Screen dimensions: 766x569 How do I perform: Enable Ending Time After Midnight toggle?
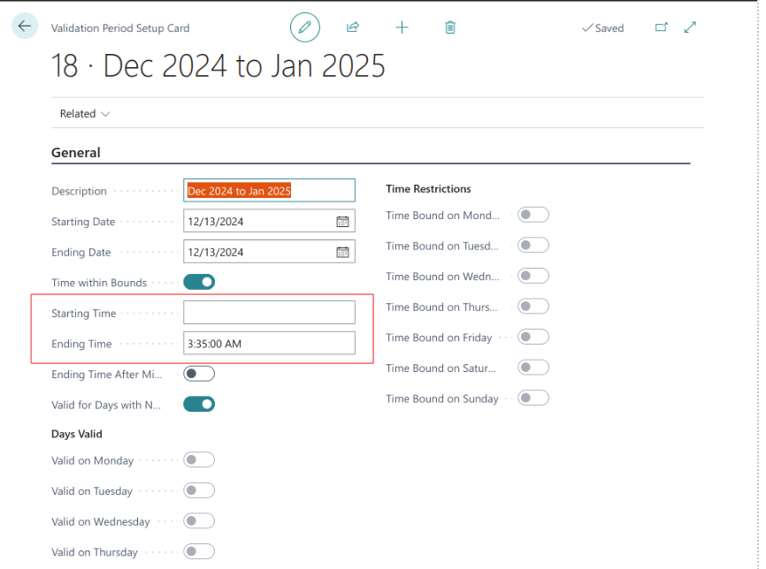pos(199,374)
